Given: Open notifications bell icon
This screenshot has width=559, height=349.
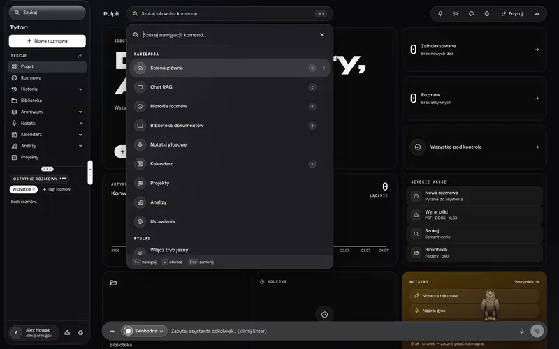Looking at the screenshot, I should click(486, 13).
